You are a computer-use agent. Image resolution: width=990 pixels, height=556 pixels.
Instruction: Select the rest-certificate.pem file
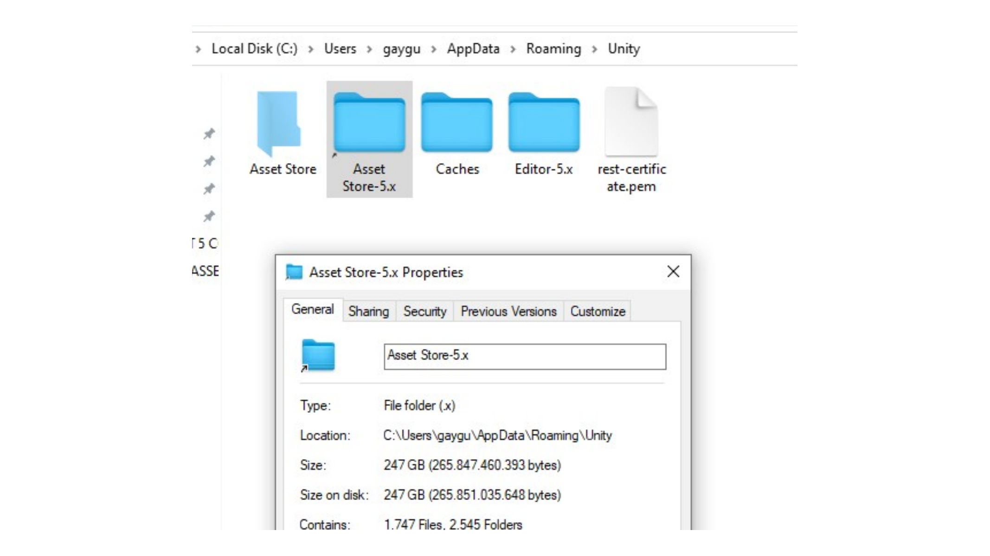[631, 140]
